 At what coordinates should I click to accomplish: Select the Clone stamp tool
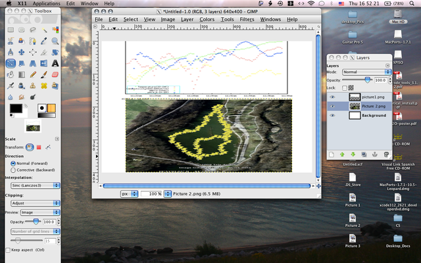[33, 86]
